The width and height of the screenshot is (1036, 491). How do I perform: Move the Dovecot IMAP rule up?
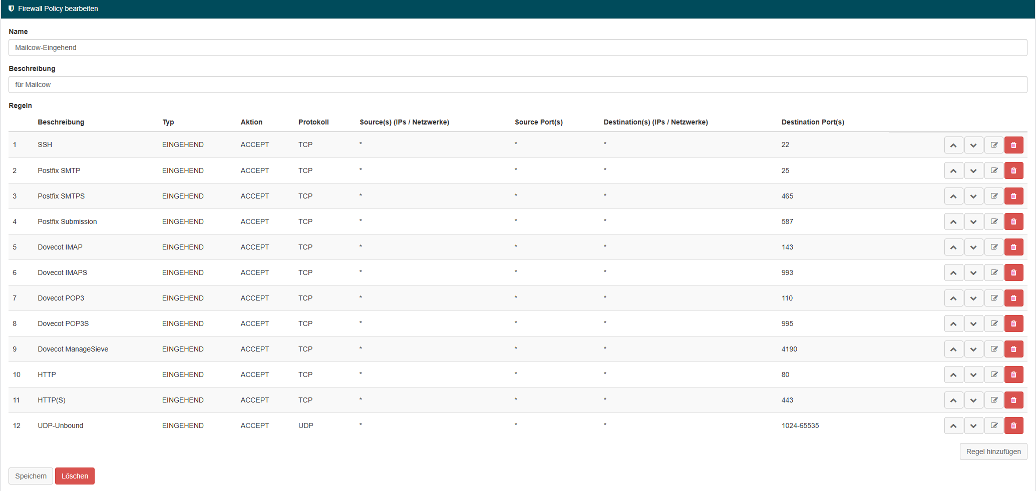pyautogui.click(x=953, y=247)
